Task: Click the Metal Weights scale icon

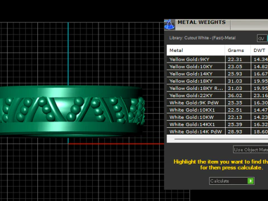Action: (169, 25)
